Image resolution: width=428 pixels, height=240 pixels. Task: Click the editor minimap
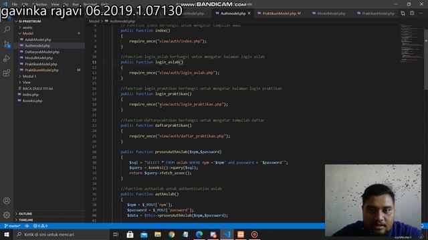coord(411,43)
